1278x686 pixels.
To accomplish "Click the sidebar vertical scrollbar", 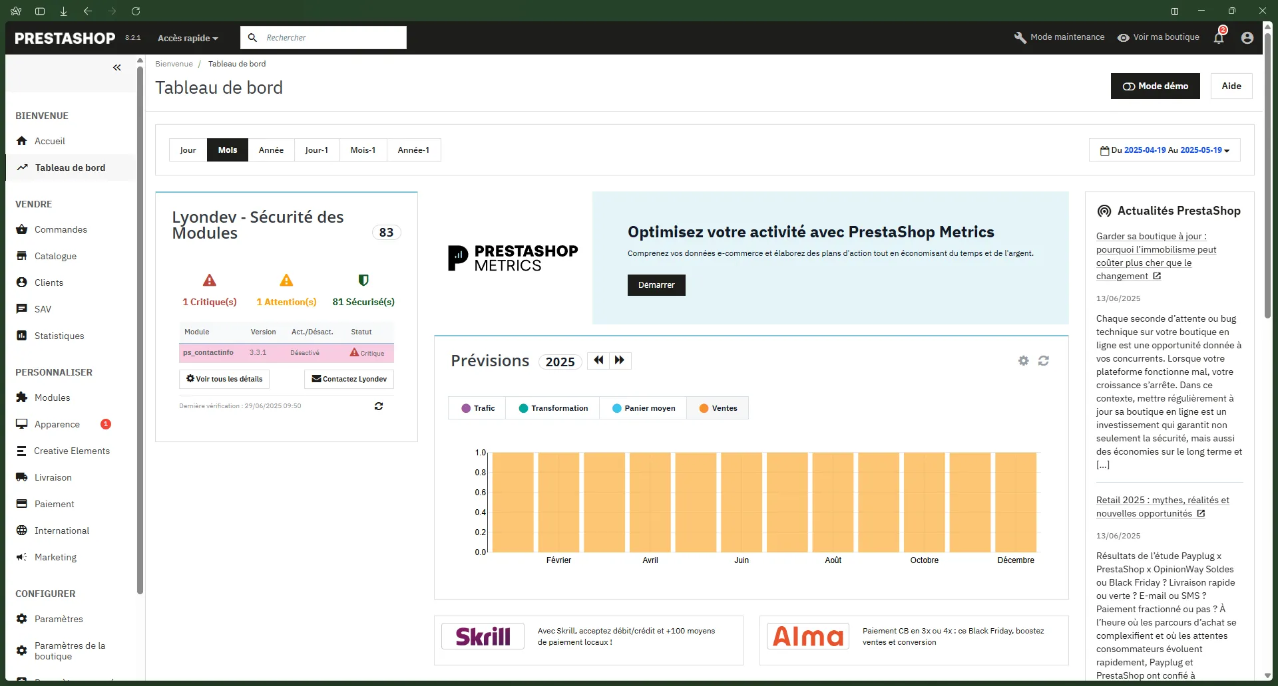I will [140, 329].
